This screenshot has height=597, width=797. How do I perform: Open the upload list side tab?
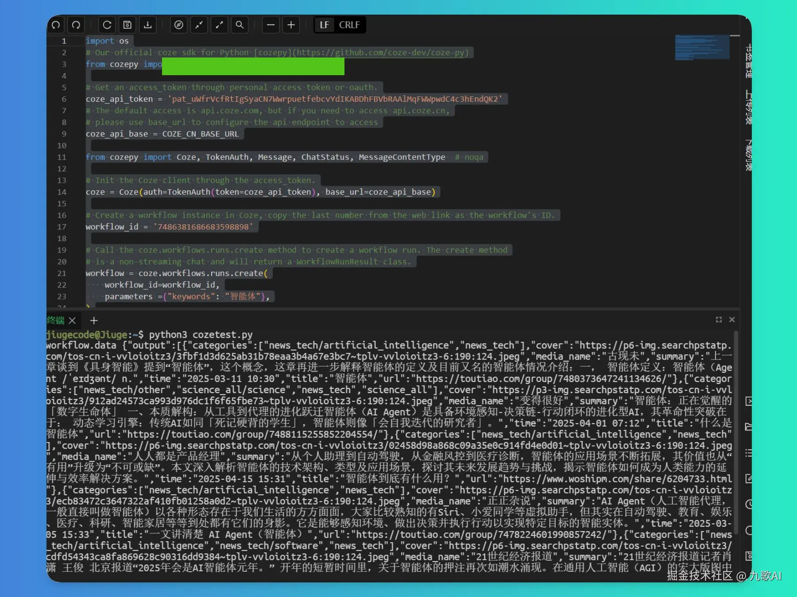click(748, 107)
